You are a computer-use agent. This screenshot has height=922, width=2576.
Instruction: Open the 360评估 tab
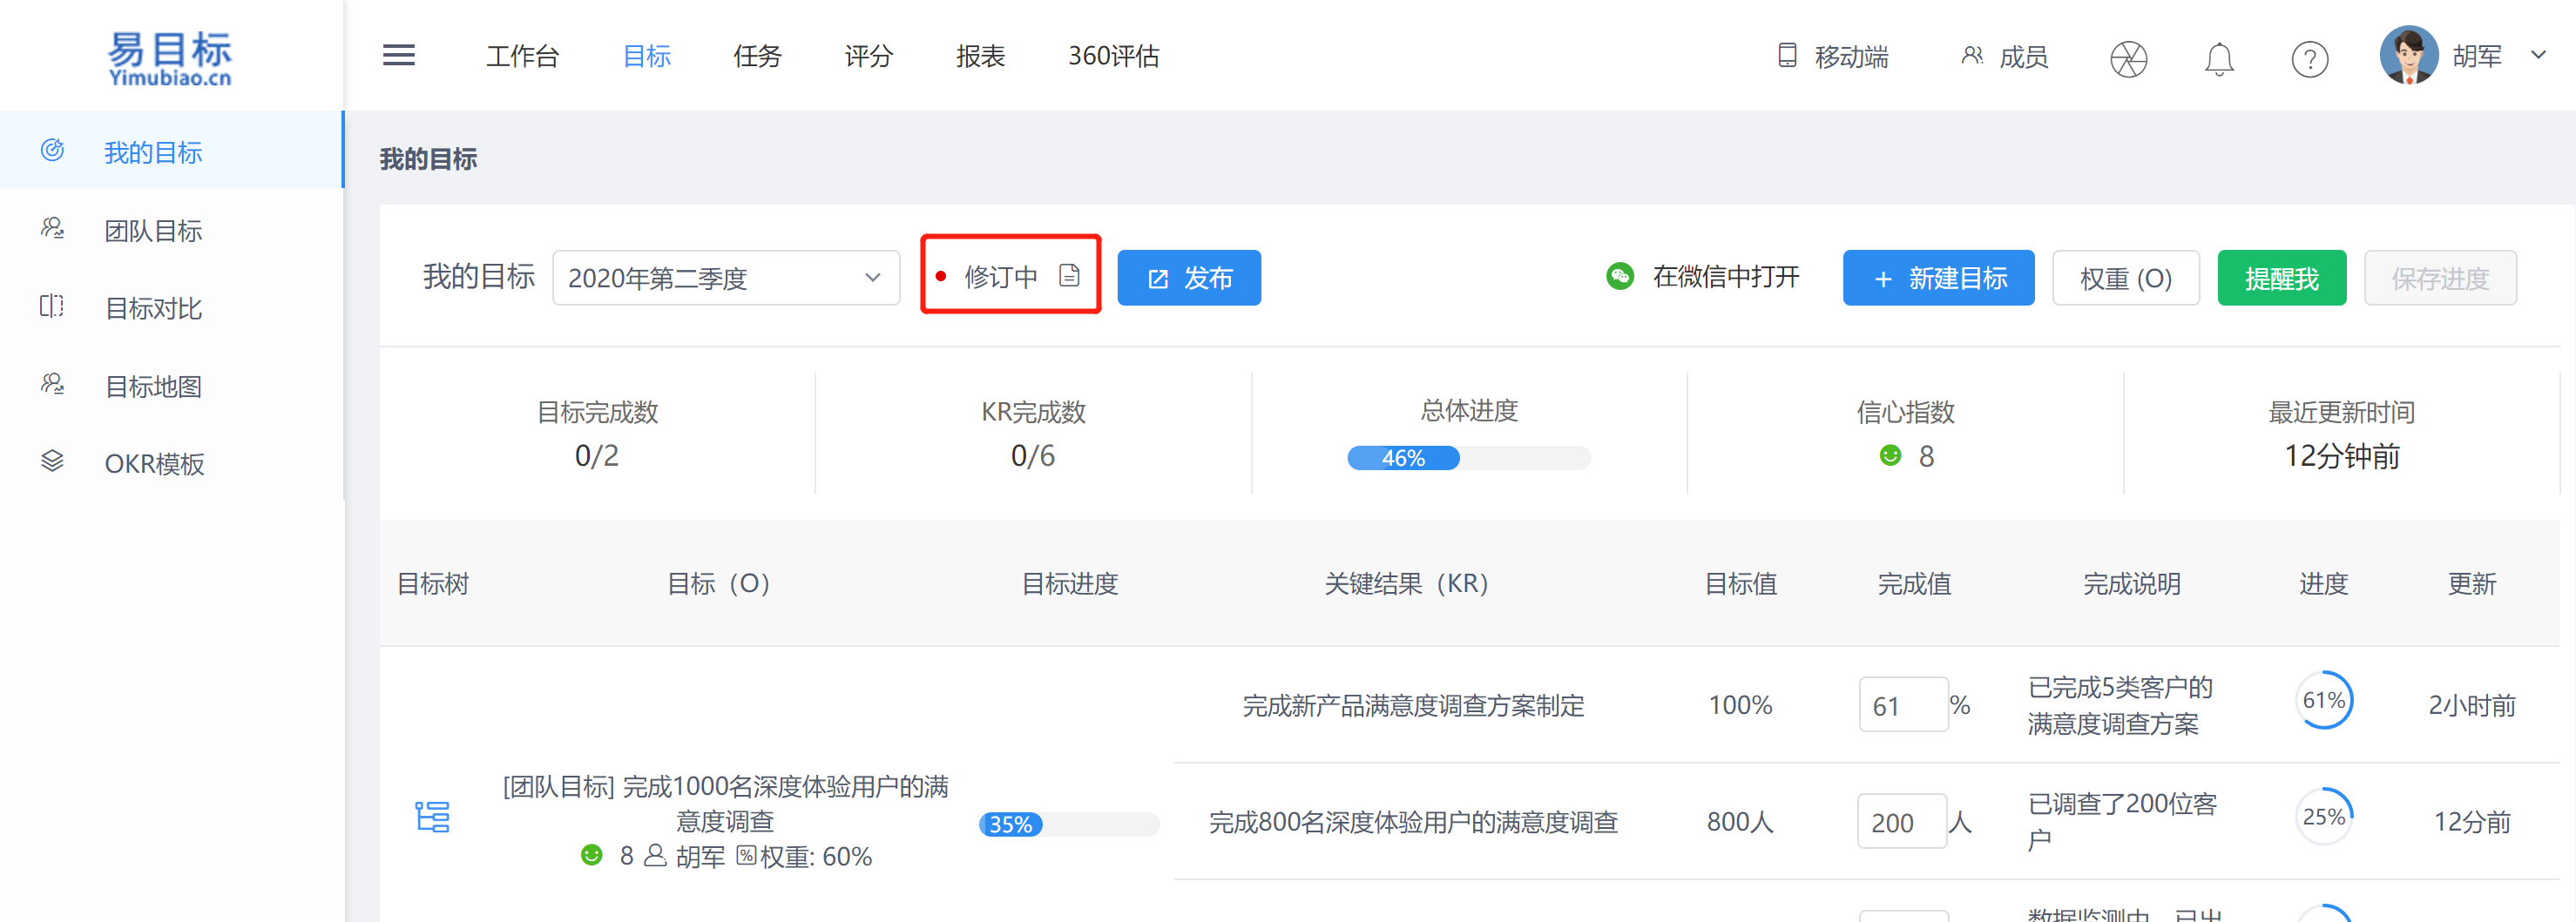(1113, 56)
